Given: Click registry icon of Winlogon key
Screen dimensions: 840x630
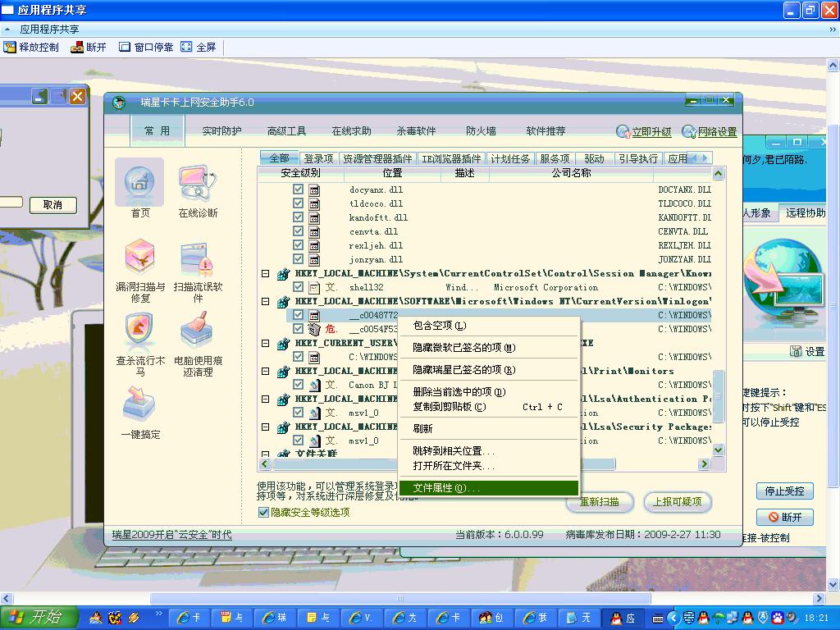Looking at the screenshot, I should [283, 302].
